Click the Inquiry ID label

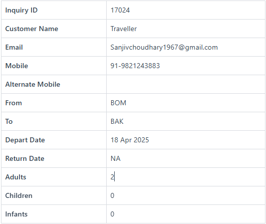(22, 11)
